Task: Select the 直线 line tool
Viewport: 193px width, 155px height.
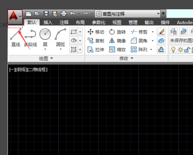Action: 16,38
